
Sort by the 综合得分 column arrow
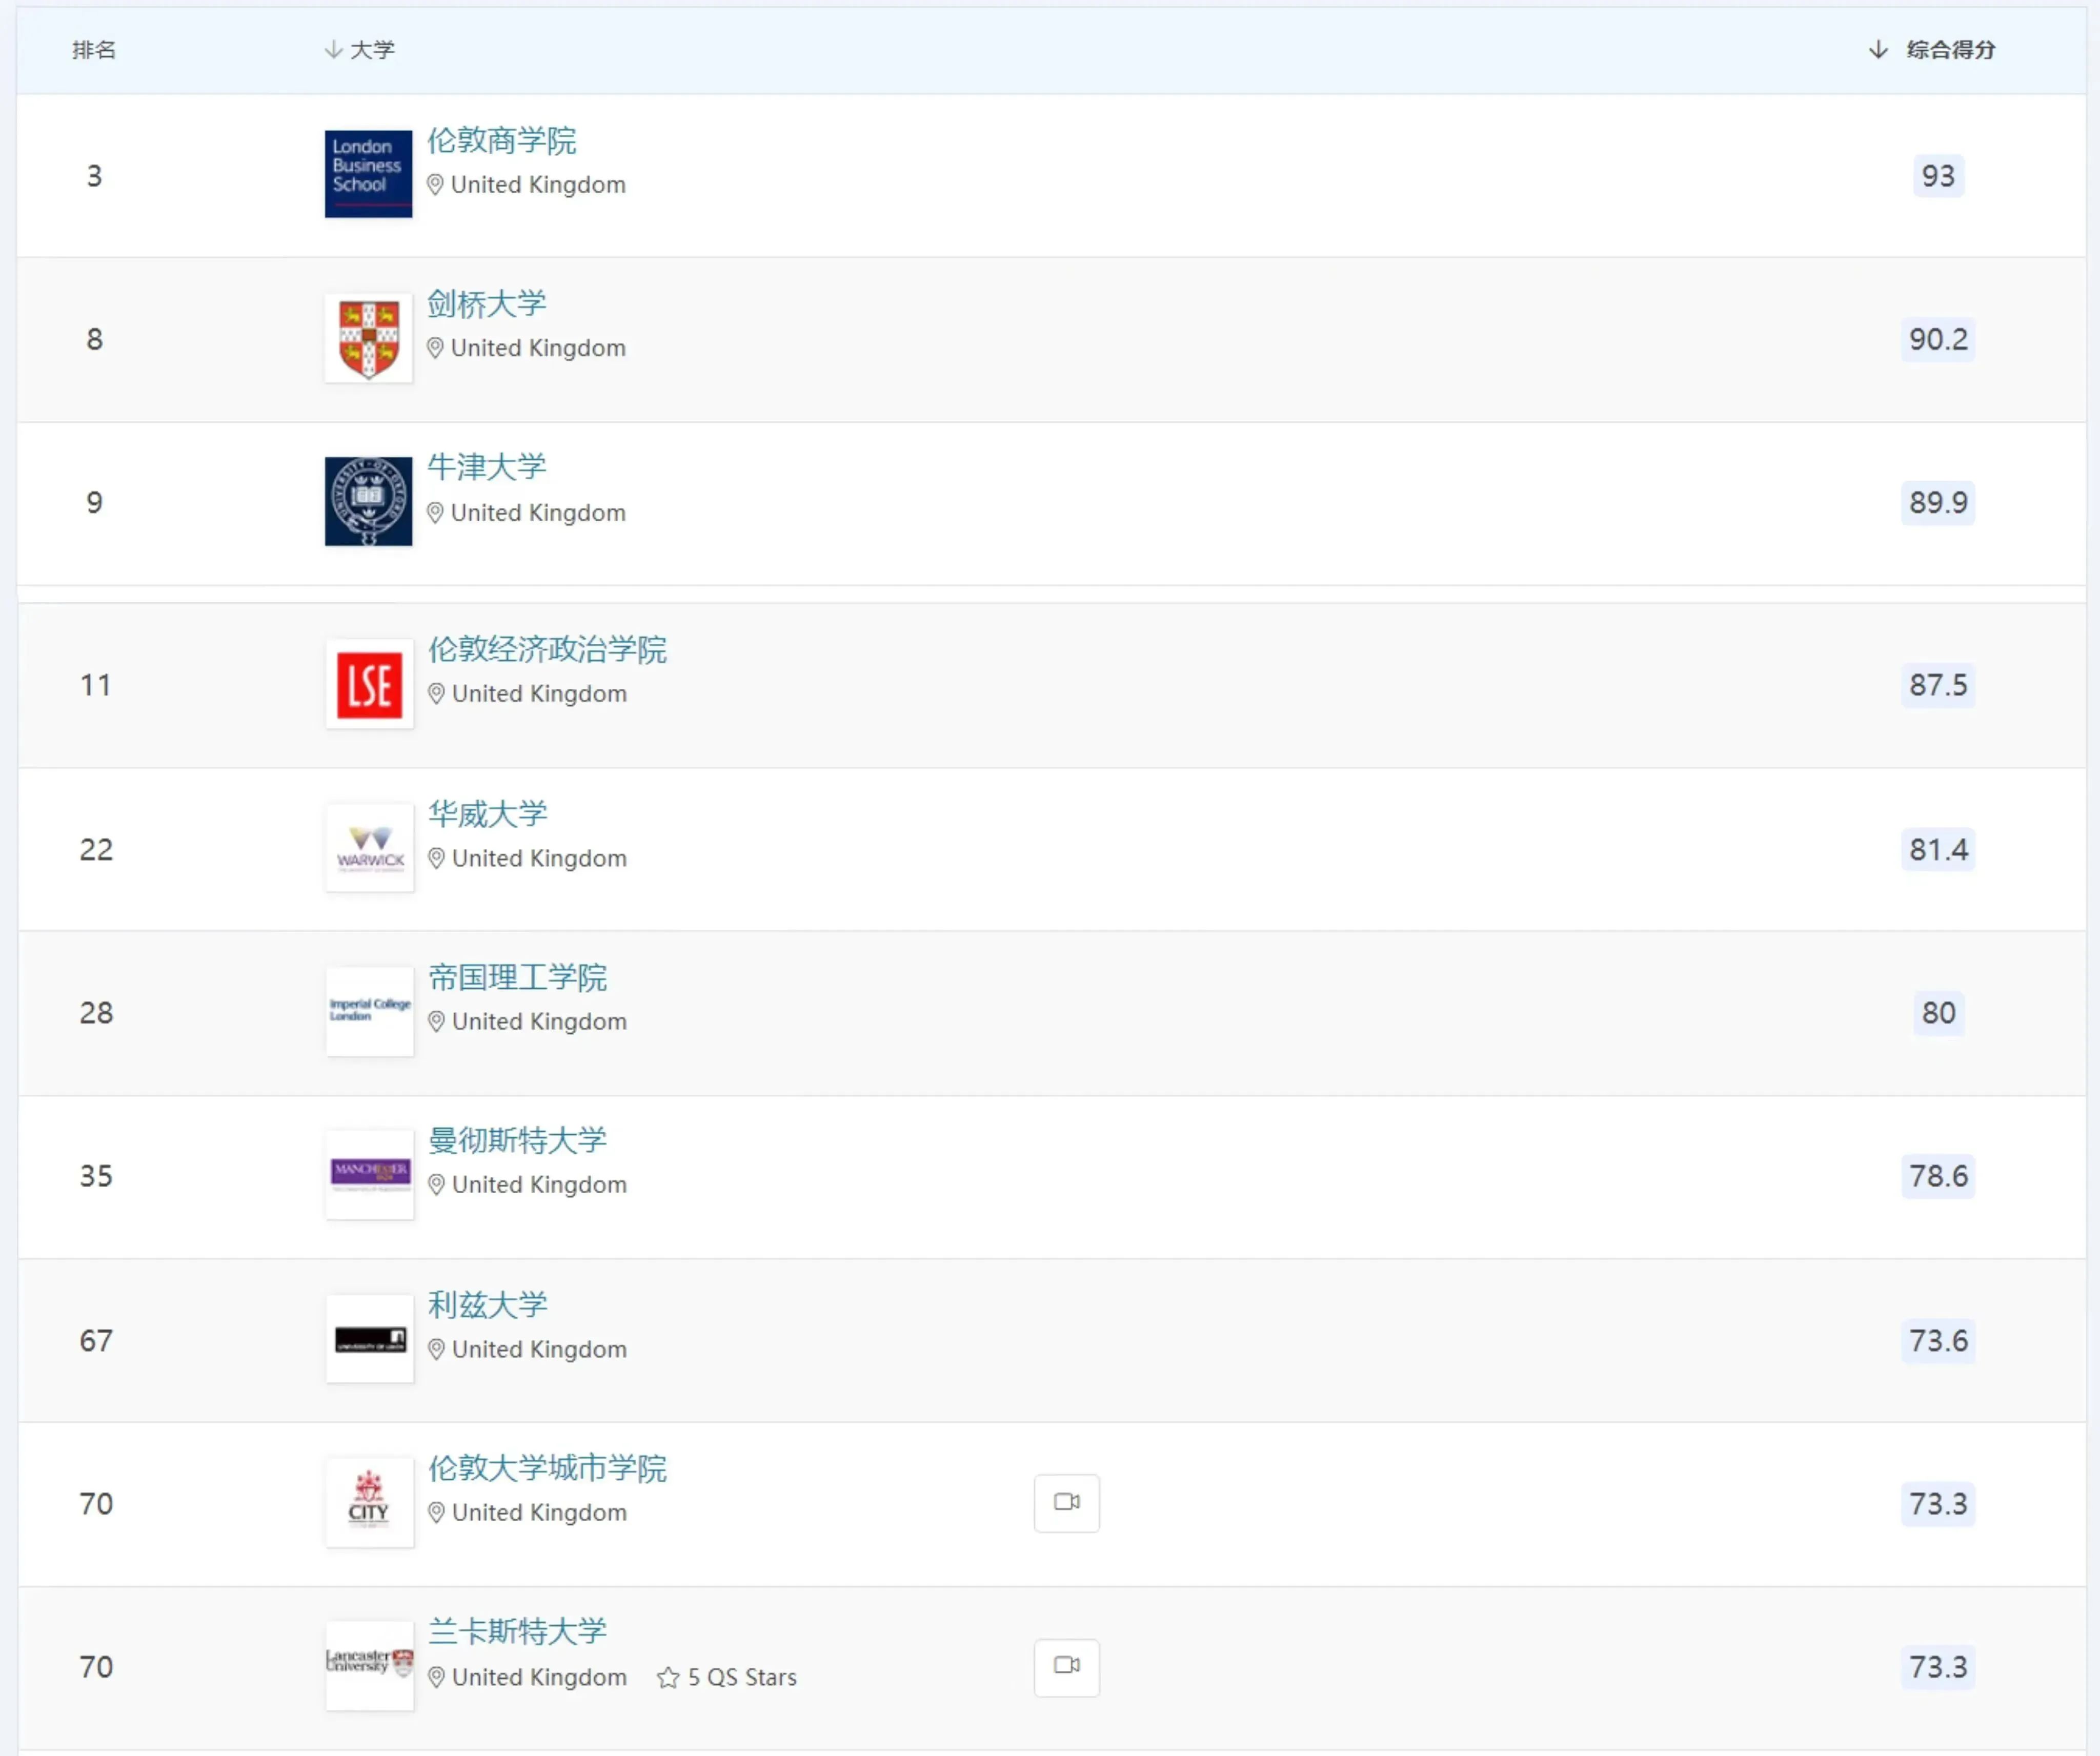1878,50
